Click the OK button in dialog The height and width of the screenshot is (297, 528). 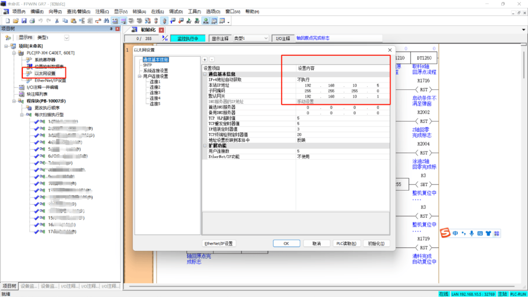coord(286,243)
